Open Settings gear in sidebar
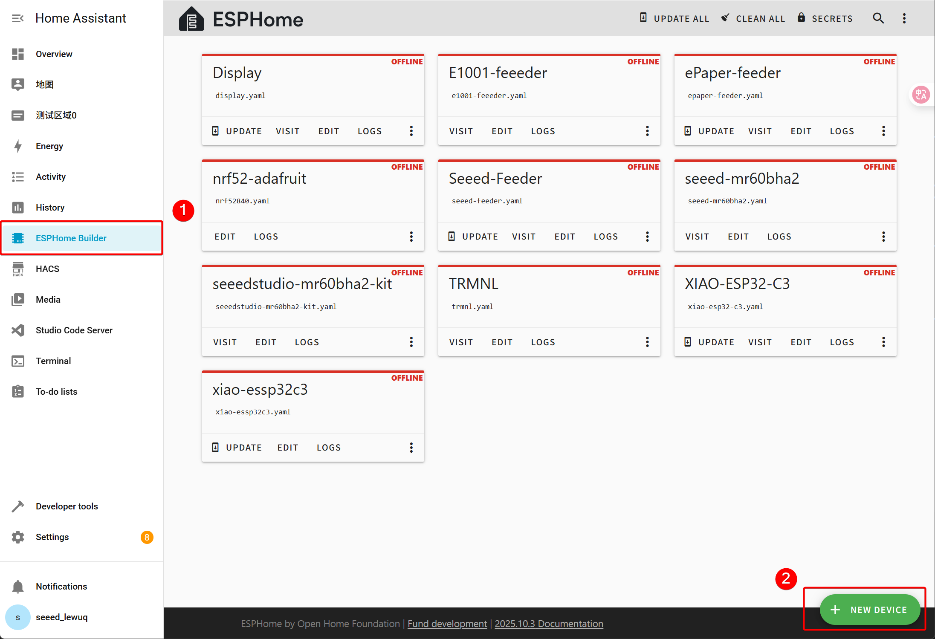The image size is (935, 639). point(18,537)
